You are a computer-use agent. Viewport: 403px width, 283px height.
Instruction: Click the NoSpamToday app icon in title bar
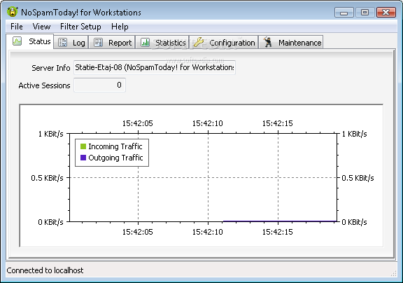click(13, 12)
